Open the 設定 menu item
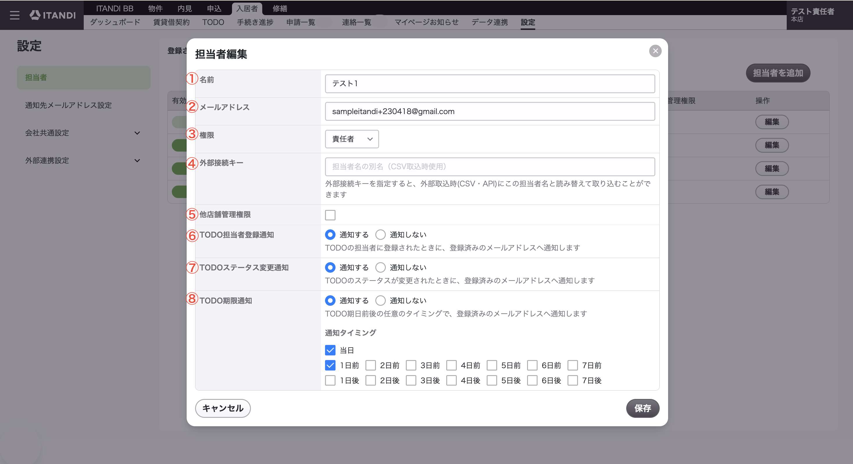Image resolution: width=853 pixels, height=464 pixels. click(527, 22)
